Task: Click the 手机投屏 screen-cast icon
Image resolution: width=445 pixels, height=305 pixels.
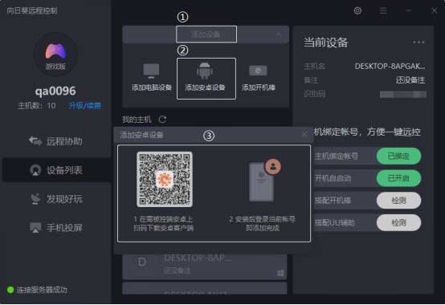Action: point(35,227)
